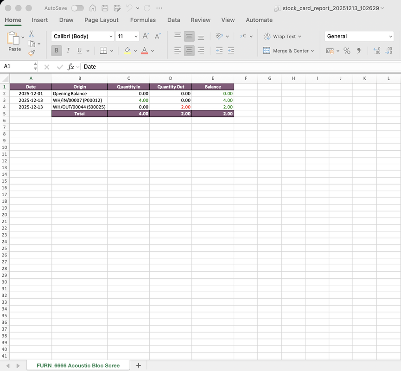Expand the General number format dropdown
The height and width of the screenshot is (371, 401).
click(390, 37)
